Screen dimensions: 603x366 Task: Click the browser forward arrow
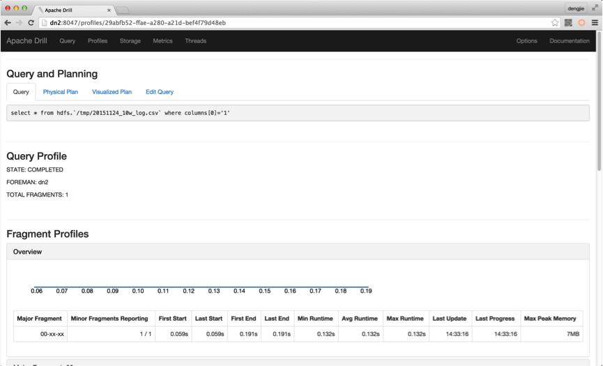pyautogui.click(x=19, y=23)
